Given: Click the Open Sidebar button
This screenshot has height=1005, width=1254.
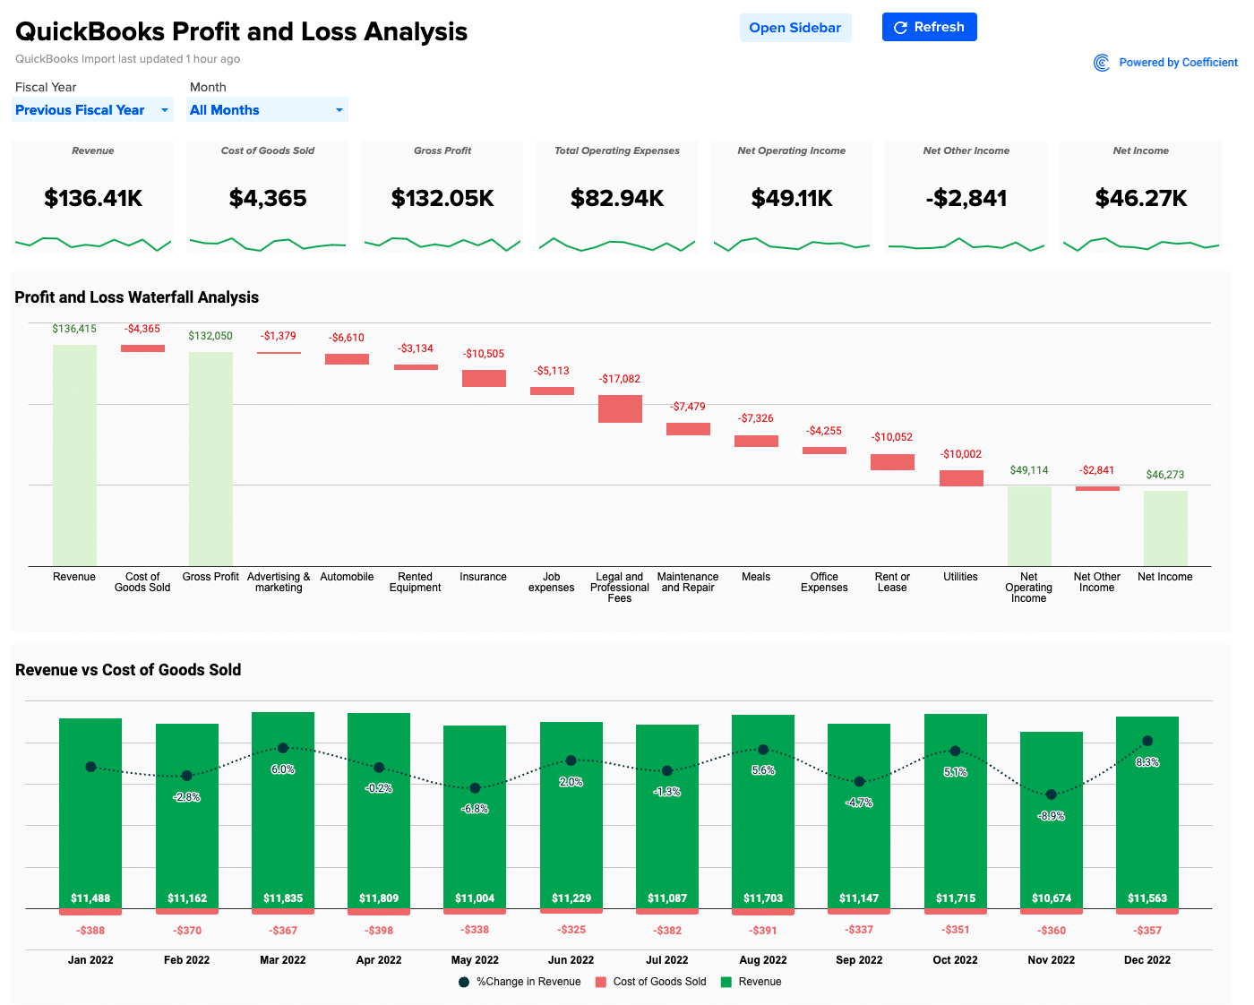Looking at the screenshot, I should point(794,28).
